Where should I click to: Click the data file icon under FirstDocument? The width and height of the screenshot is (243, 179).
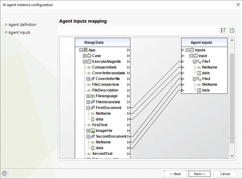(93, 119)
